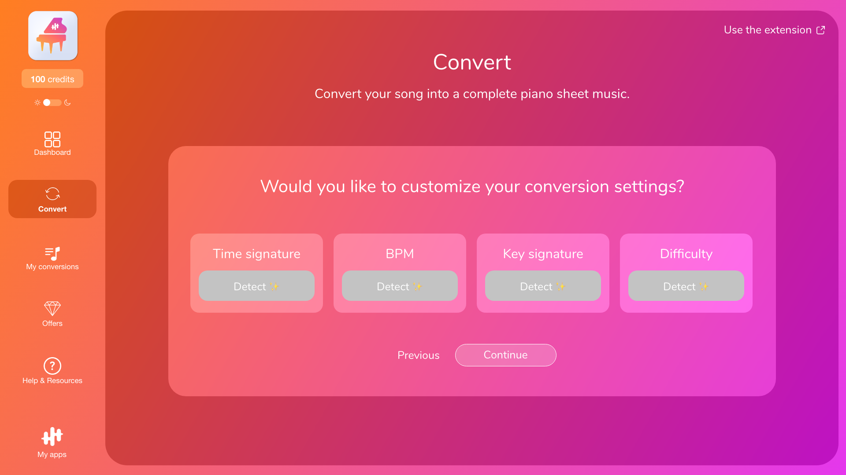Click the Convert arrows icon
846x475 pixels.
pos(52,194)
